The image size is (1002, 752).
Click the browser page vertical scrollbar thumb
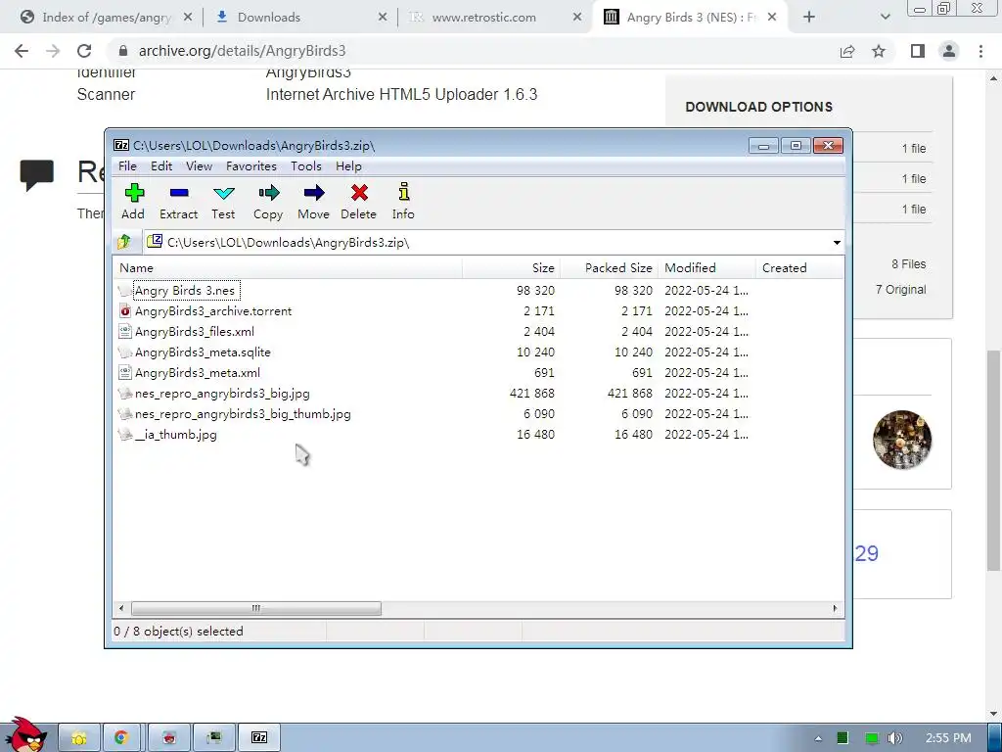pos(993,460)
